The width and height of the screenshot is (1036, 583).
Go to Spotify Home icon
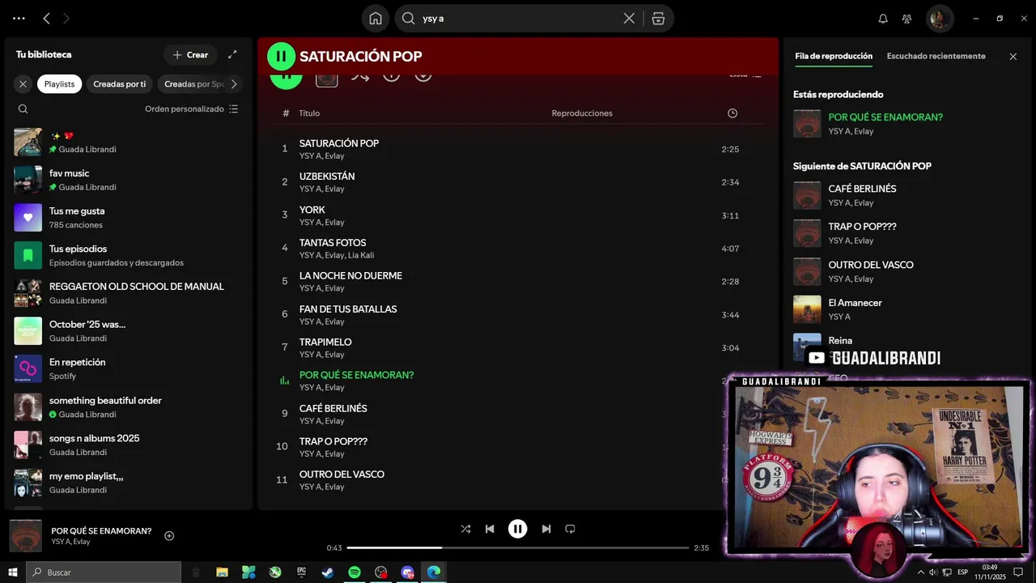(x=376, y=19)
